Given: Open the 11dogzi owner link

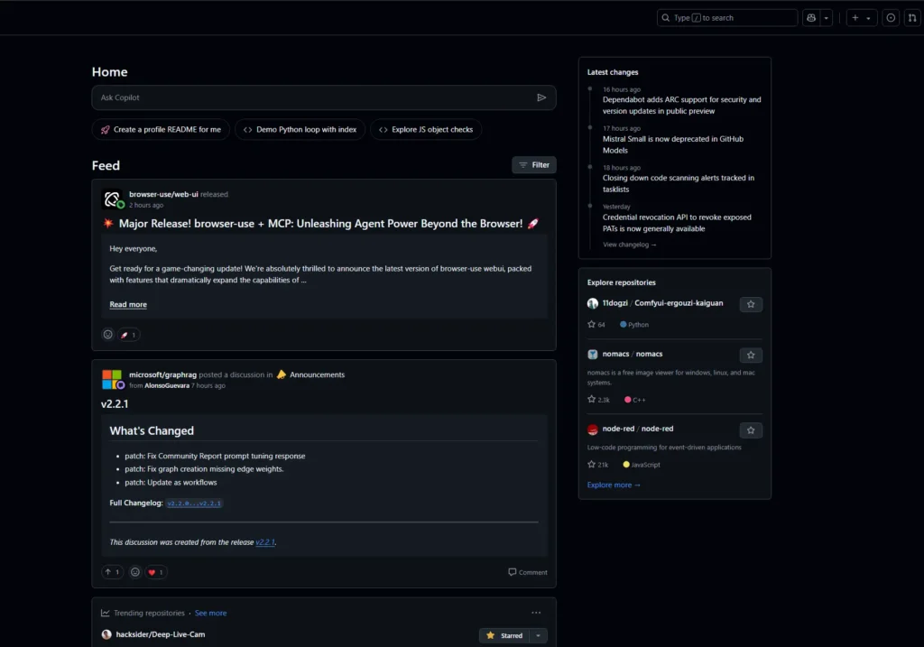Looking at the screenshot, I should (614, 303).
